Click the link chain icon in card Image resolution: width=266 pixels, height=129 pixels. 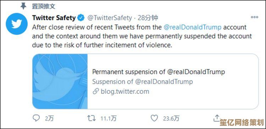click(96, 92)
